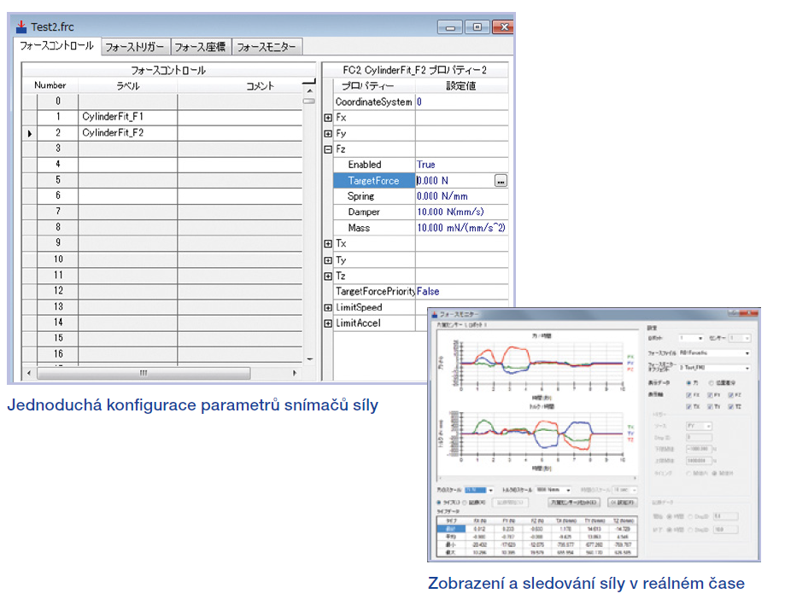Image resolution: width=785 pixels, height=611 pixels.
Task: Select row number 5 in the list
Action: pos(58,180)
